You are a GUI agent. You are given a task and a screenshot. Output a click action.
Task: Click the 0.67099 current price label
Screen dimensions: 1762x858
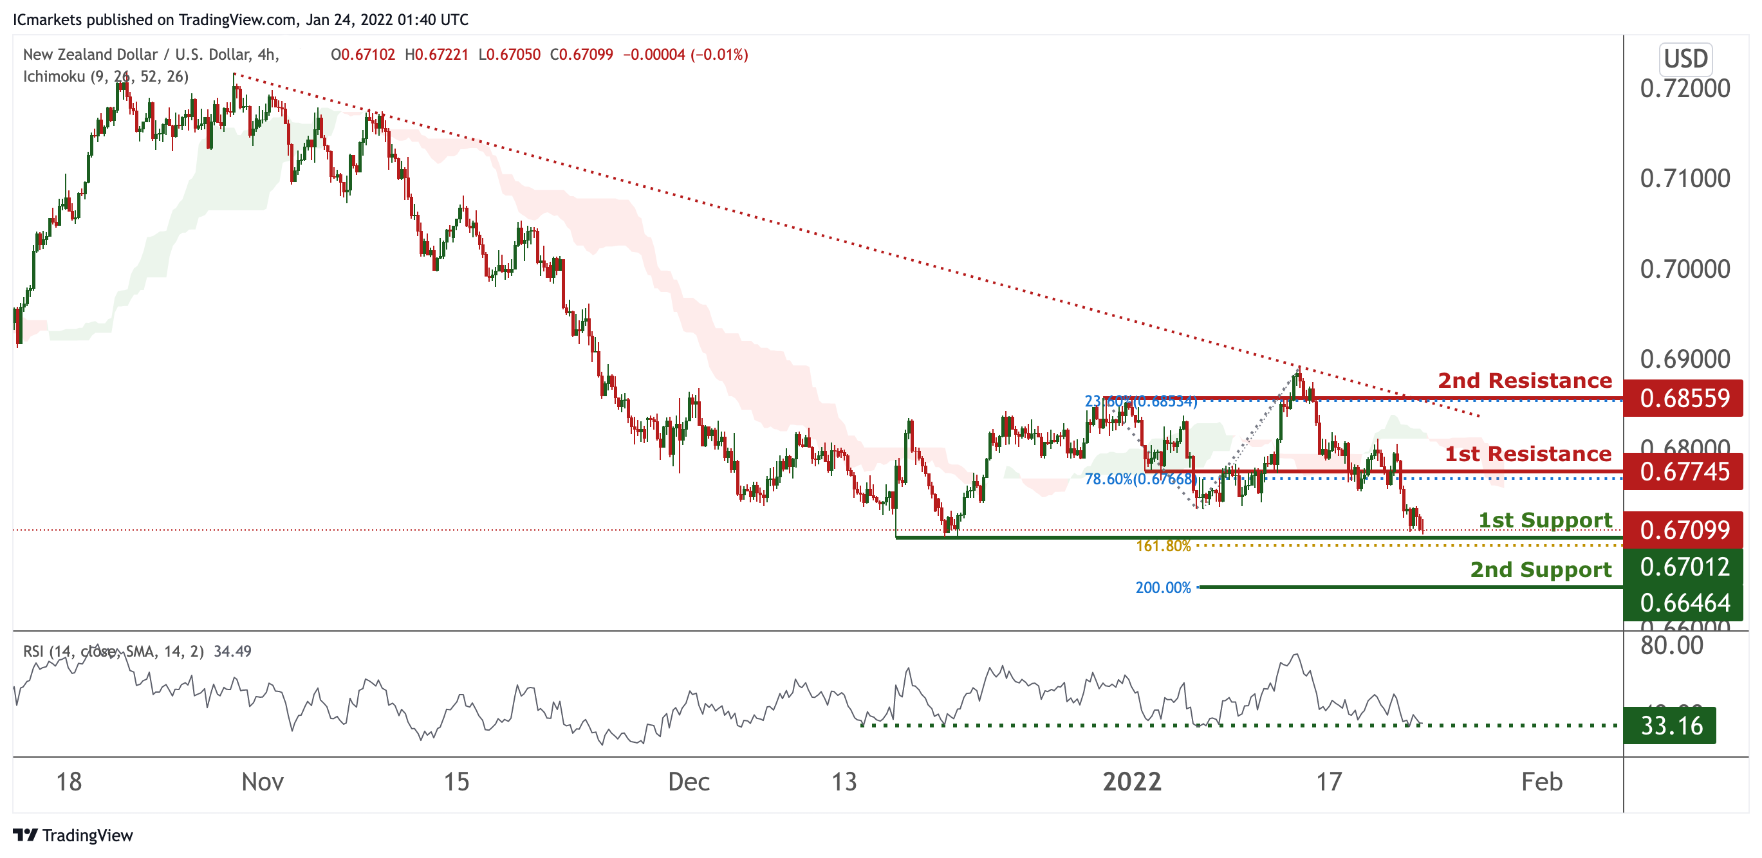click(x=1684, y=529)
